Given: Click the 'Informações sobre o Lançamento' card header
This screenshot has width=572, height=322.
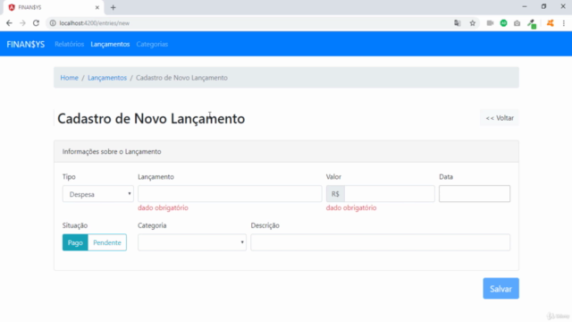Looking at the screenshot, I should (x=286, y=151).
